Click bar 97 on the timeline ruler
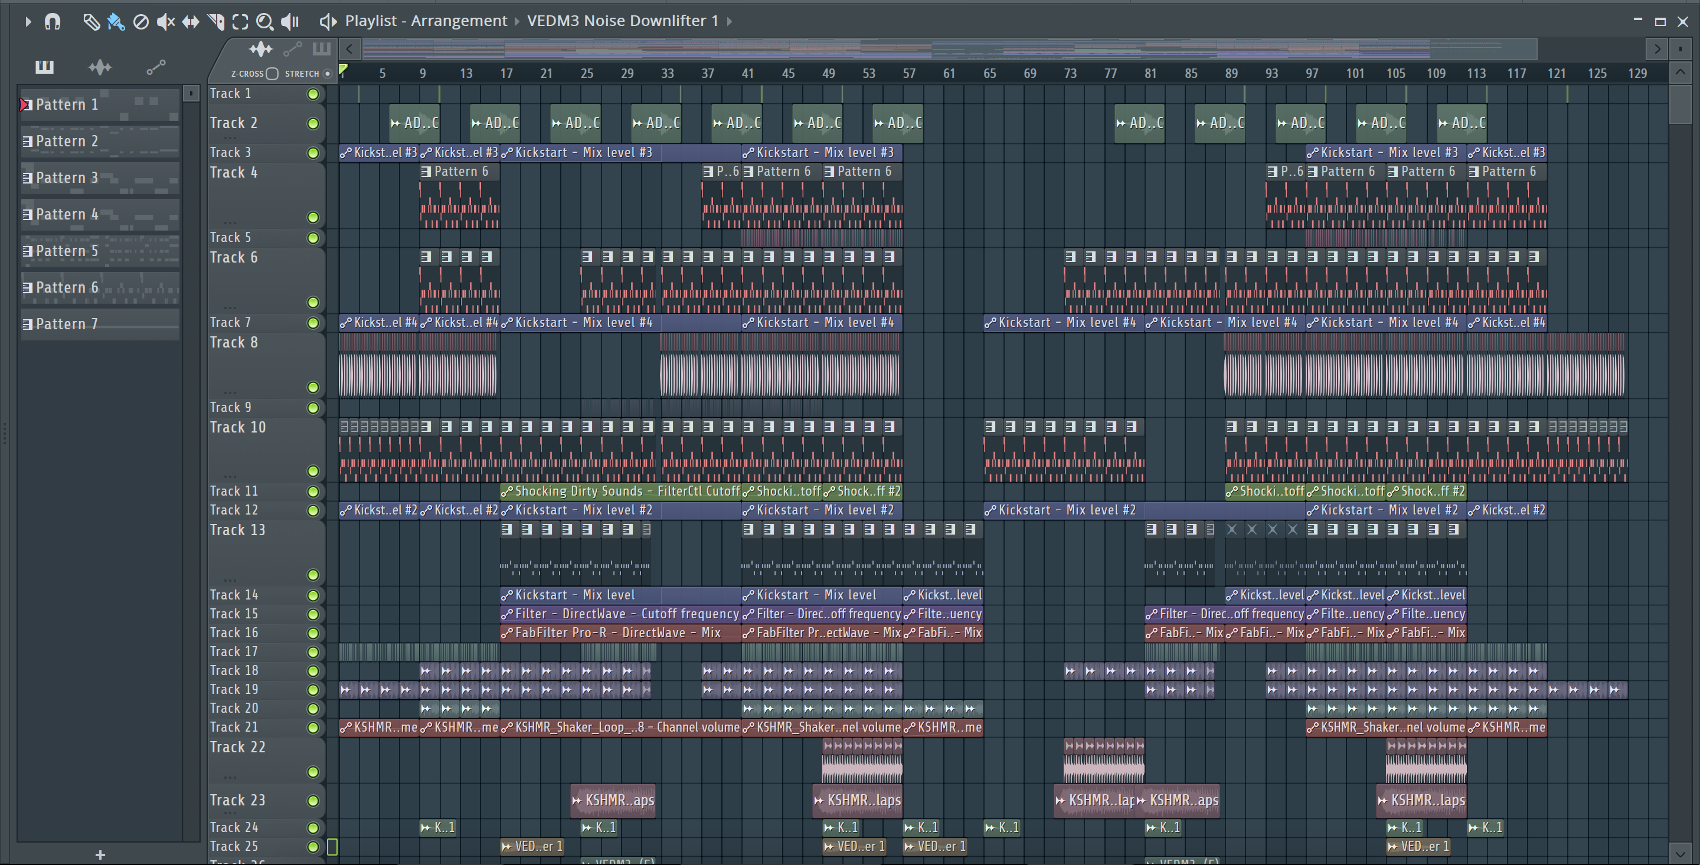 coord(1311,73)
